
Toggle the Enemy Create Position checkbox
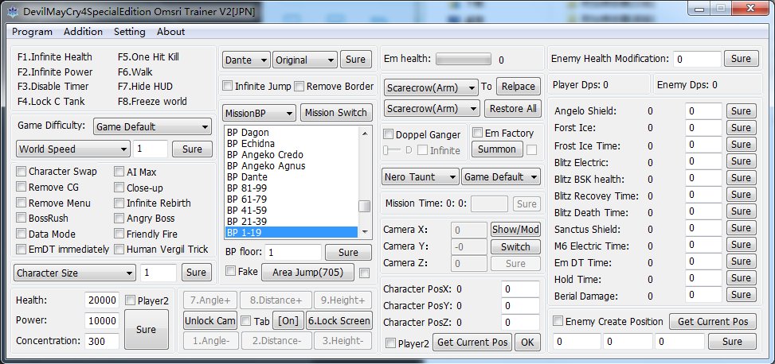click(x=558, y=322)
